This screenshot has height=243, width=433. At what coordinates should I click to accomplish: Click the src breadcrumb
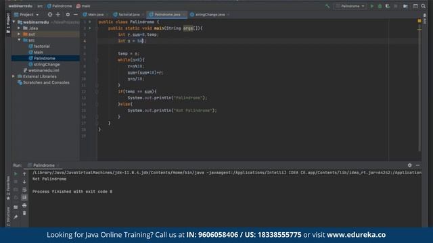click(40, 6)
